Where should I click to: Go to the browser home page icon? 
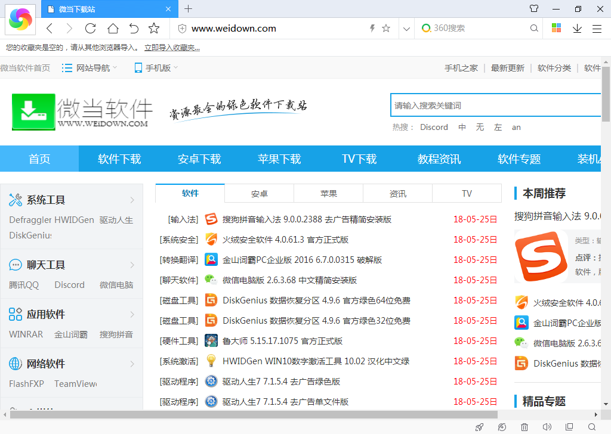(113, 29)
